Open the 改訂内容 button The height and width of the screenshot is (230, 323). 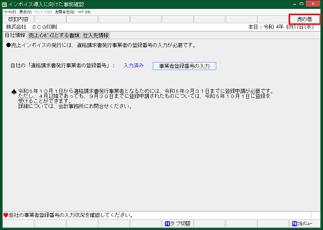click(x=18, y=20)
